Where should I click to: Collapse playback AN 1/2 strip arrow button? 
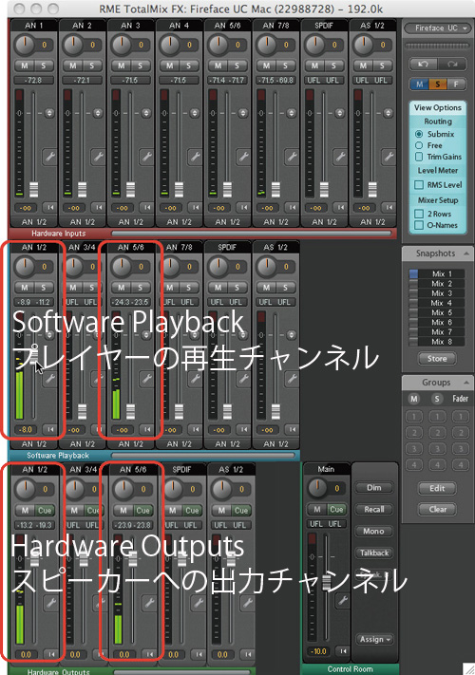click(50, 429)
